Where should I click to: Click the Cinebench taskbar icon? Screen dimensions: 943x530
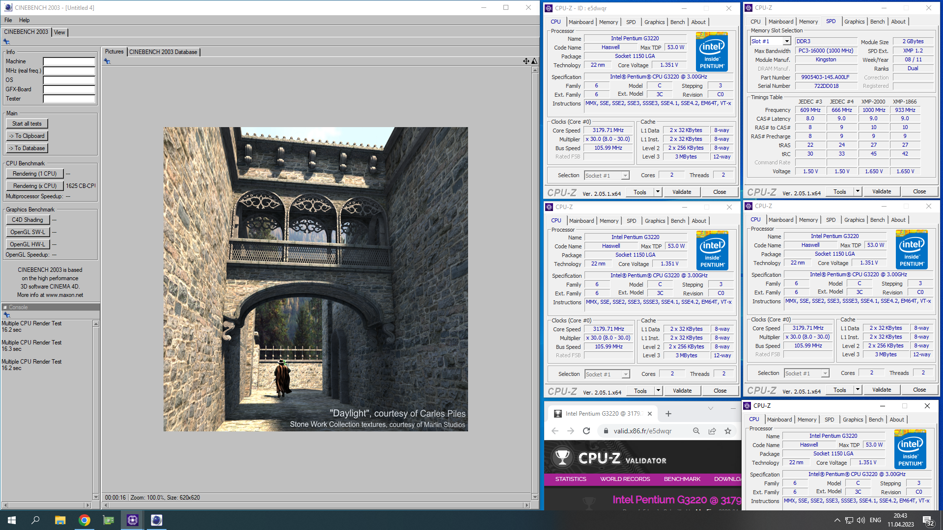tap(157, 520)
